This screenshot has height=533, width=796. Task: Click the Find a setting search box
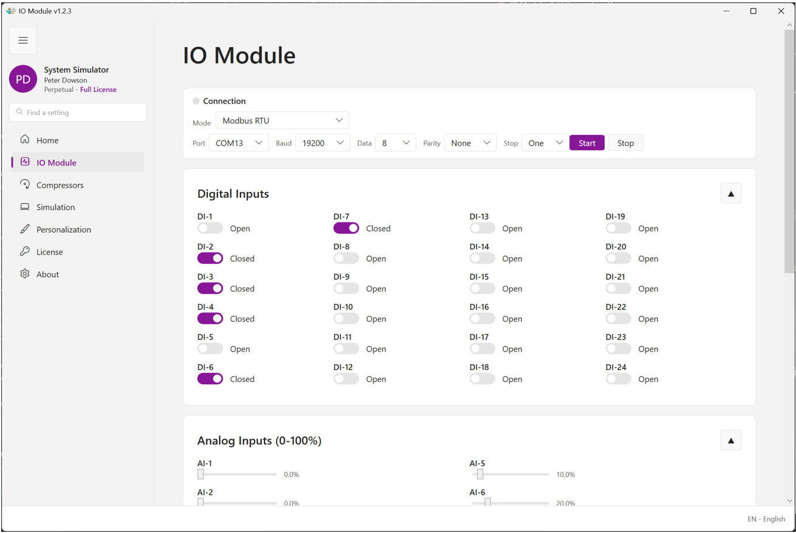click(x=78, y=112)
